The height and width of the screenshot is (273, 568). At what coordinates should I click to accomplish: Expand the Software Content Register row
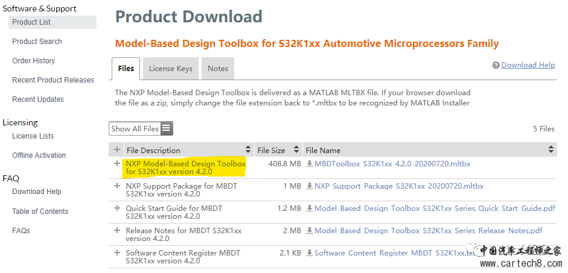(116, 253)
